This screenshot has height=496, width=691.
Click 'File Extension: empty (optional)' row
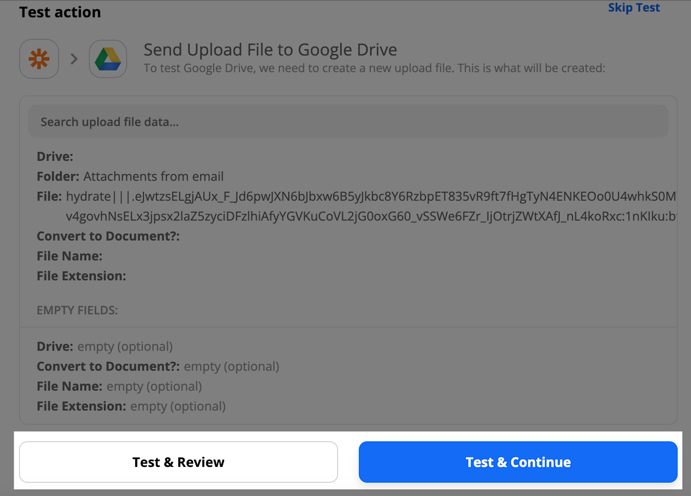coord(131,406)
